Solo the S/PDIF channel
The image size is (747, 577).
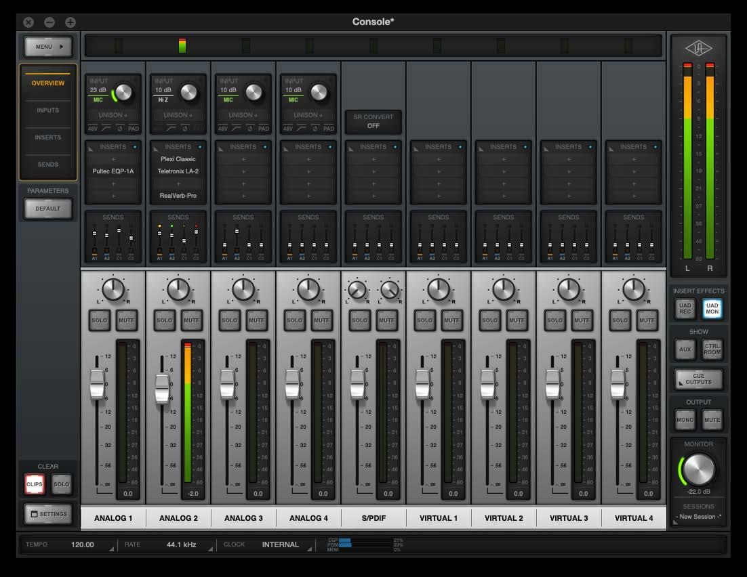tap(360, 320)
